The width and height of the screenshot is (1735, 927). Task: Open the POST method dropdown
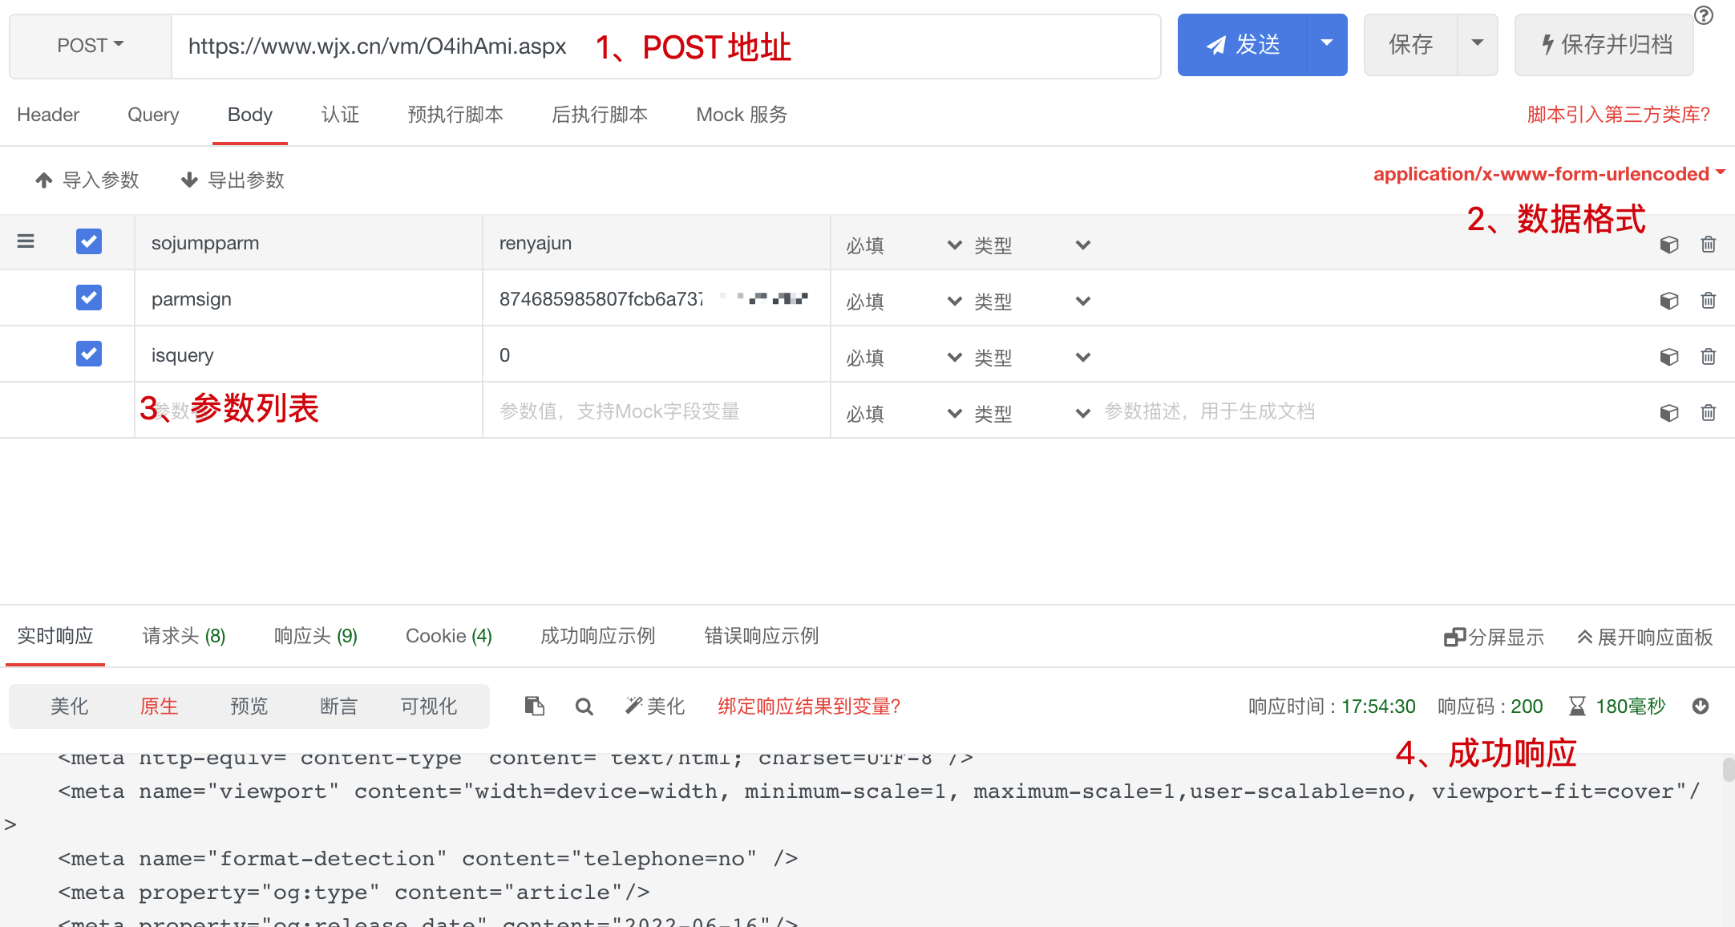[x=91, y=46]
